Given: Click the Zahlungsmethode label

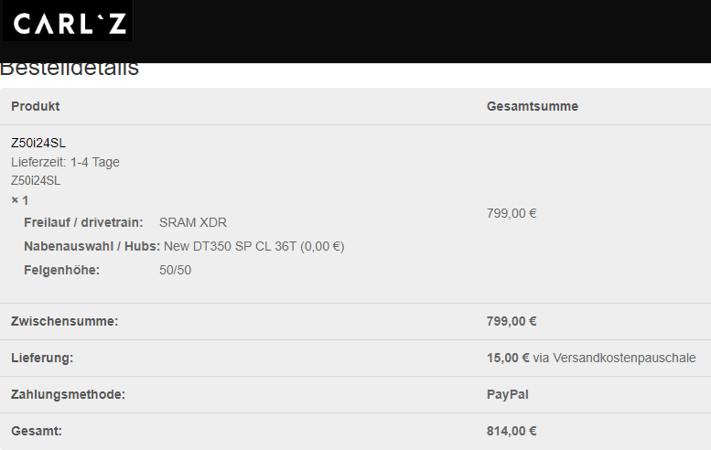Looking at the screenshot, I should 68,394.
